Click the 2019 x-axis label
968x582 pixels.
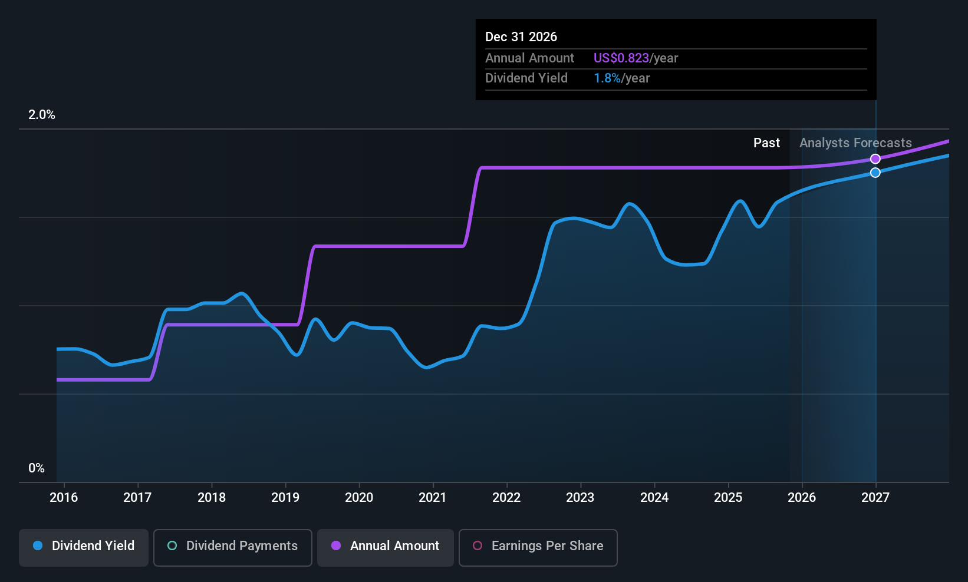tap(285, 497)
